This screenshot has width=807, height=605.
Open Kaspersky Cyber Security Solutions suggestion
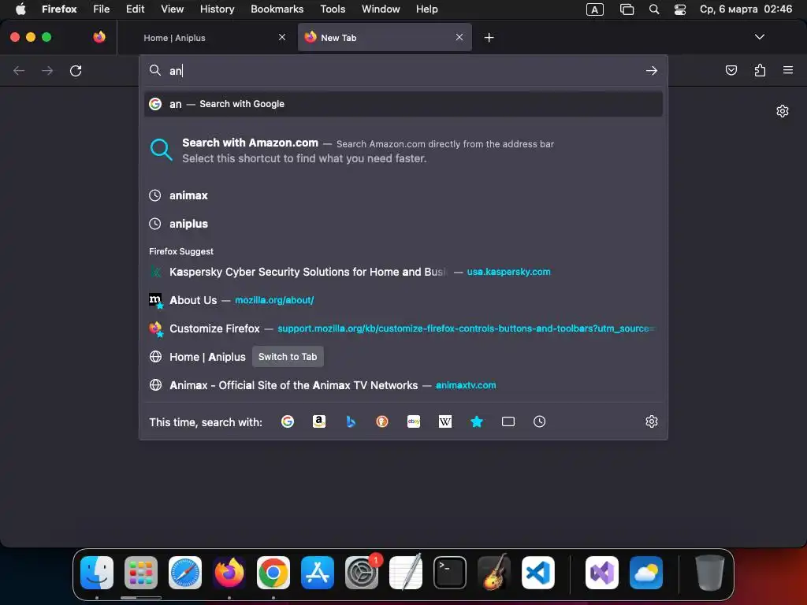[x=403, y=272]
